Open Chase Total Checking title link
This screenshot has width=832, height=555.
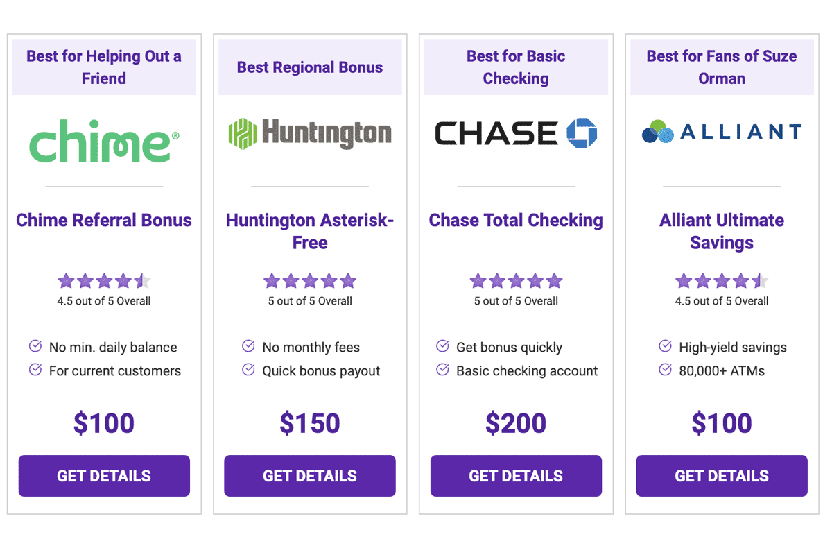(516, 221)
